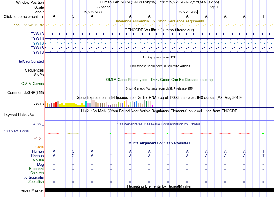Click the 'chr7:' ruler label
This screenshot has width=274, height=197.
pos(40,12)
